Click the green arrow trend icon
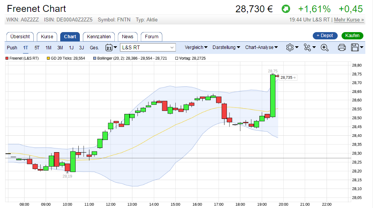Image resolution: width=373 pixels, height=208 pixels. (286, 9)
